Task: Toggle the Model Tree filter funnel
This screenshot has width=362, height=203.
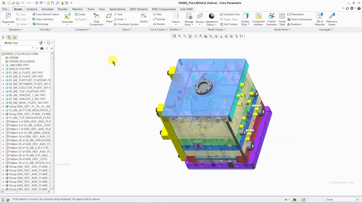Action: coord(47,48)
